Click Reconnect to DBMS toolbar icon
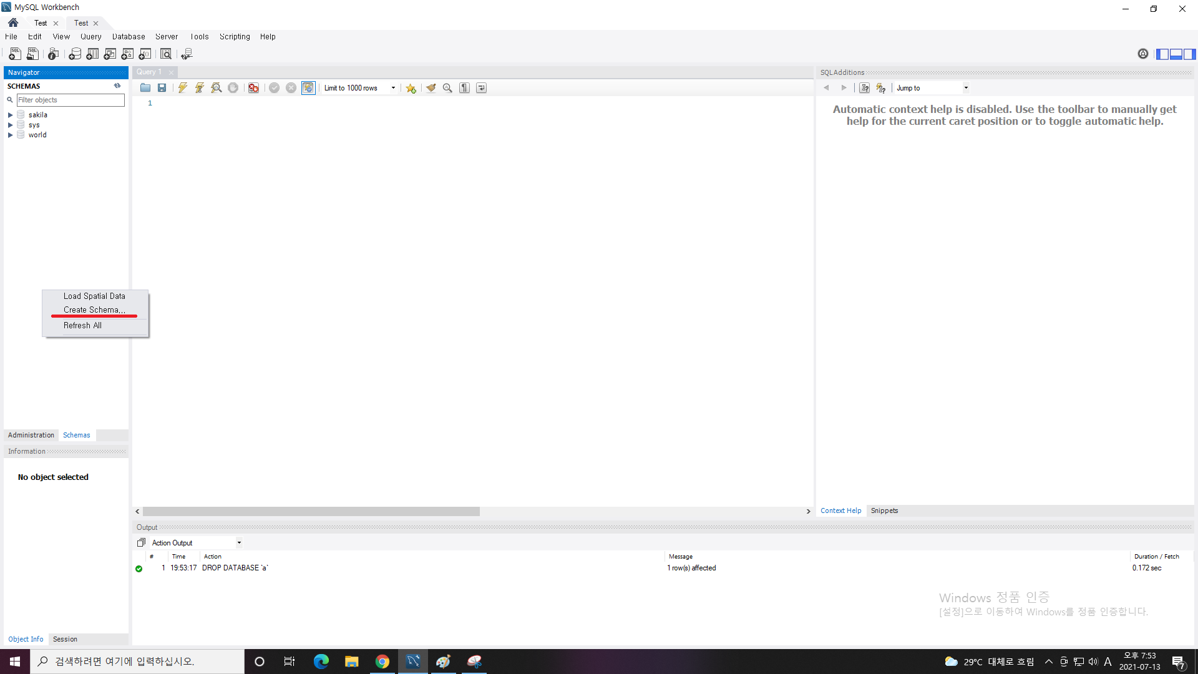 (187, 54)
